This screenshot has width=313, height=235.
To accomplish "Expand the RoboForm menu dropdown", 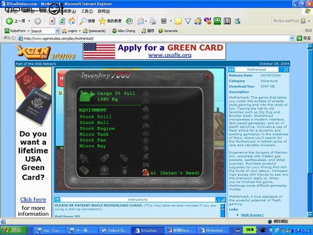I will pos(28,31).
